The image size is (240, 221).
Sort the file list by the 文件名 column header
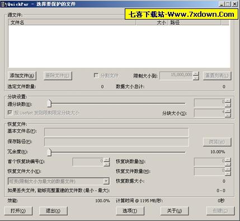[72, 22]
